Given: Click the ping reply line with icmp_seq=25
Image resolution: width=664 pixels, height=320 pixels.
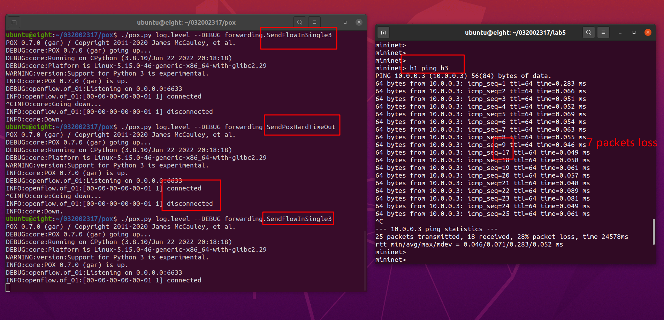Looking at the screenshot, I should pyautogui.click(x=483, y=214).
